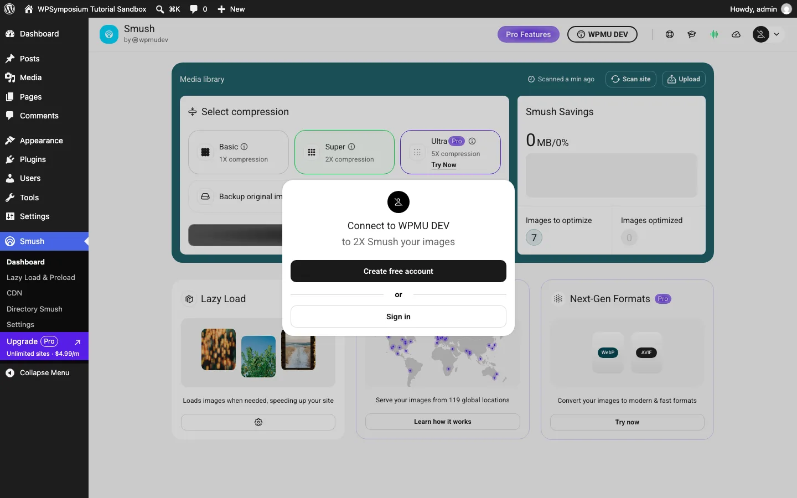
Task: Open the WordPress logo menu in admin bar
Action: (9, 9)
